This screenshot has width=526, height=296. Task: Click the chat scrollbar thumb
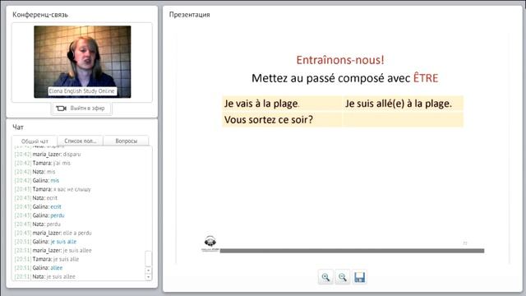(x=148, y=259)
